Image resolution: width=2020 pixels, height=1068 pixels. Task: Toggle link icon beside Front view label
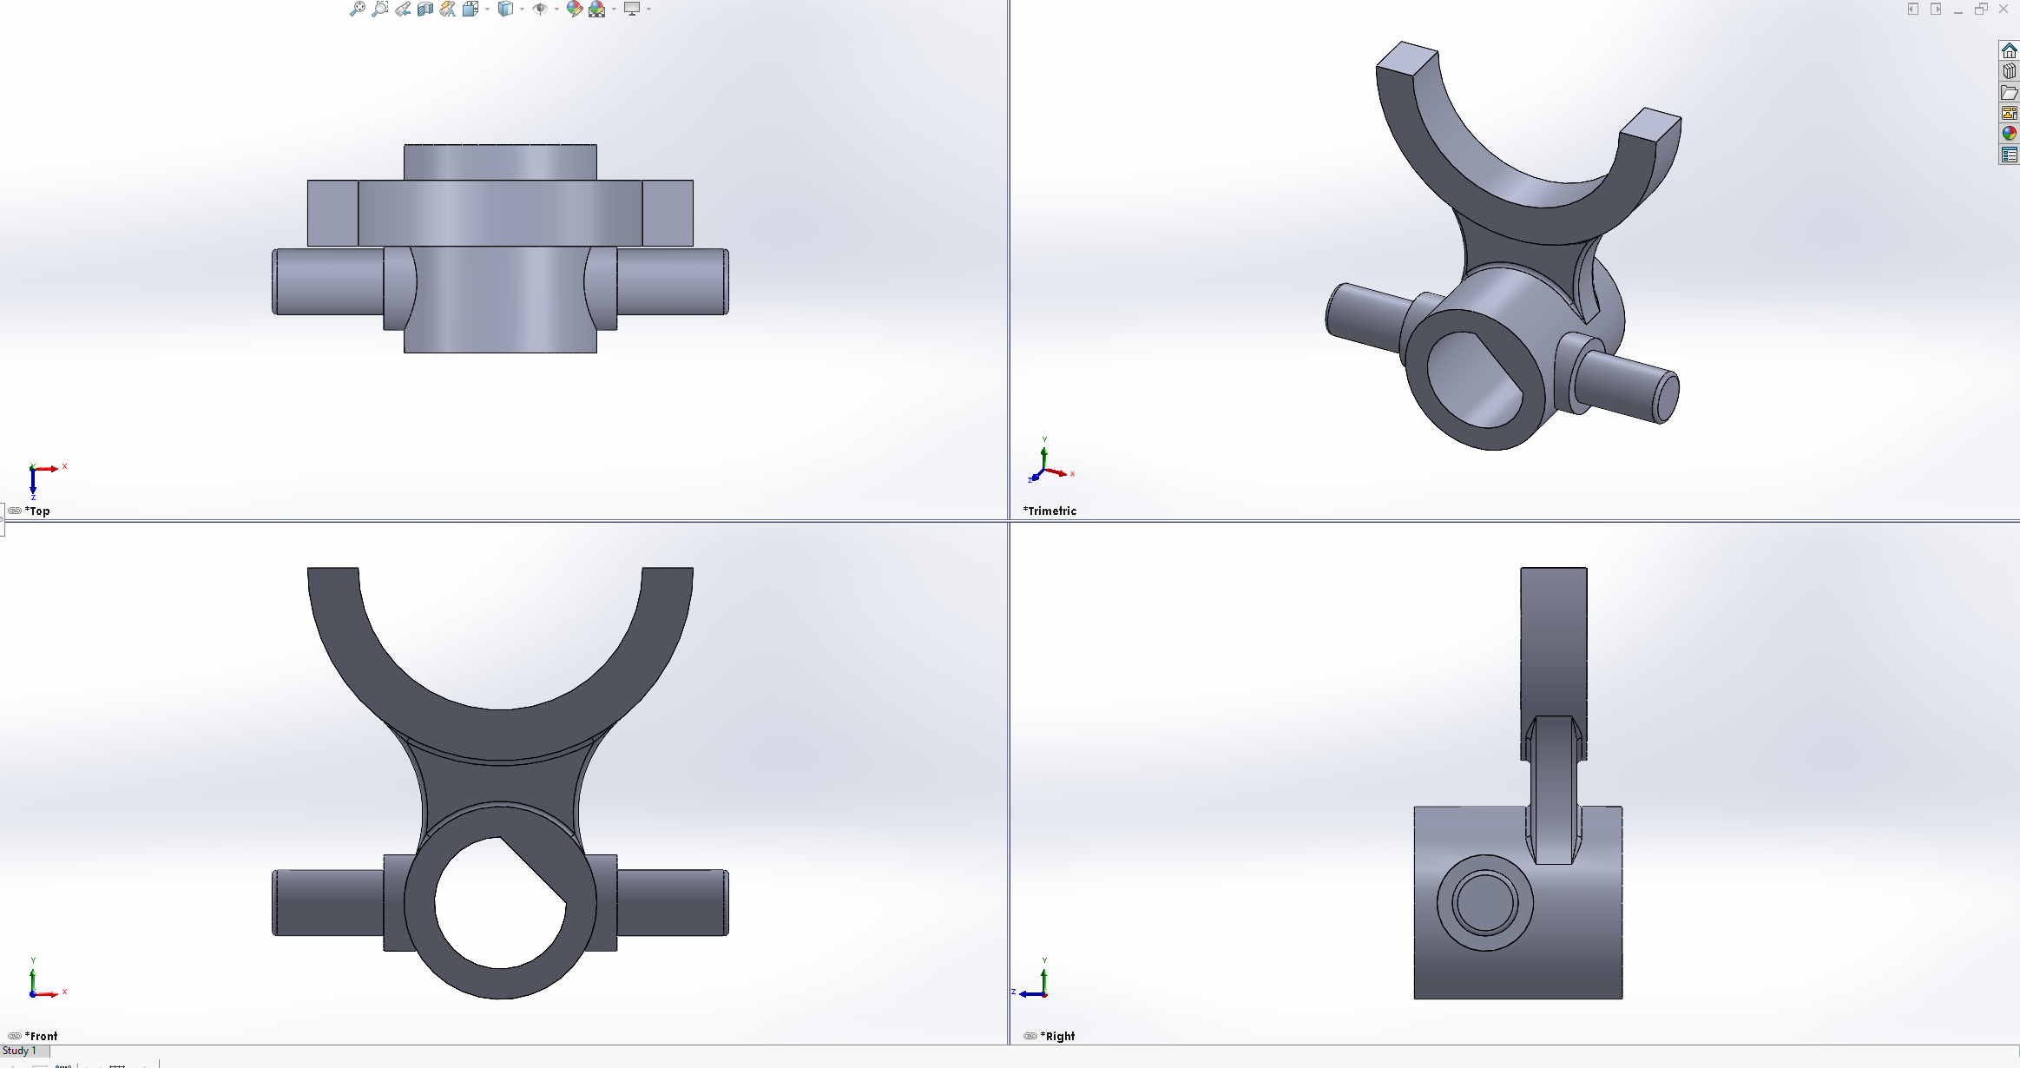(x=15, y=1036)
